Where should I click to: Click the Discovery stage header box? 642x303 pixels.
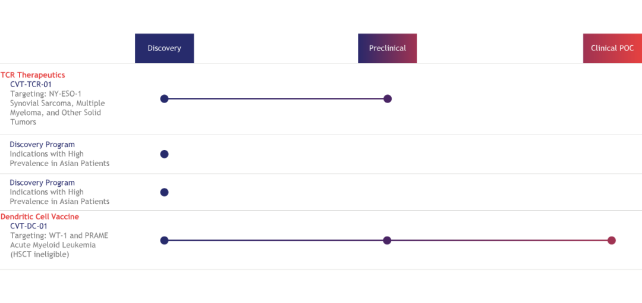pos(164,48)
